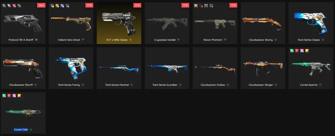Click the pink triangle icon next to Valiant Hero Ghost
Viewport: 335px width, 136px height.
[x=83, y=40]
